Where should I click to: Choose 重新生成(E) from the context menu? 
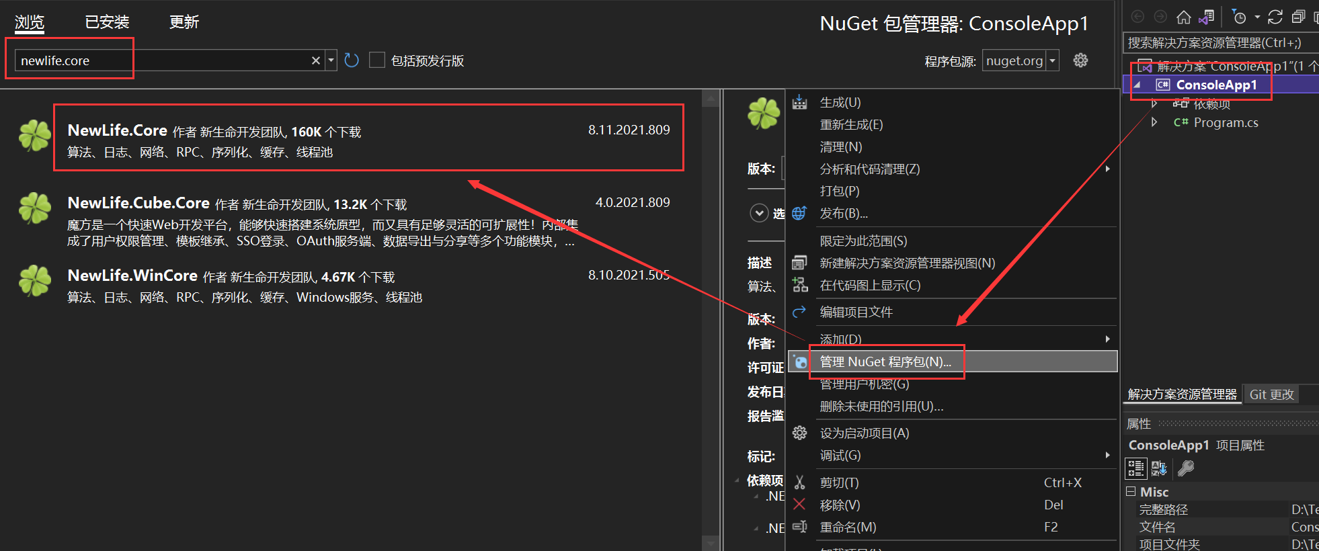tap(952, 124)
